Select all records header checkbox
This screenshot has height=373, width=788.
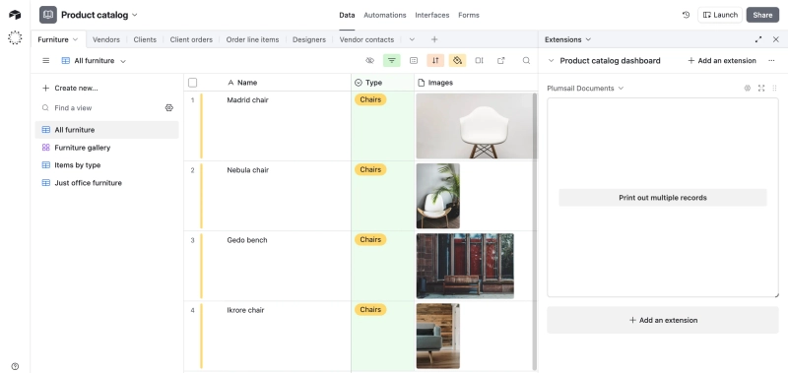(x=192, y=83)
